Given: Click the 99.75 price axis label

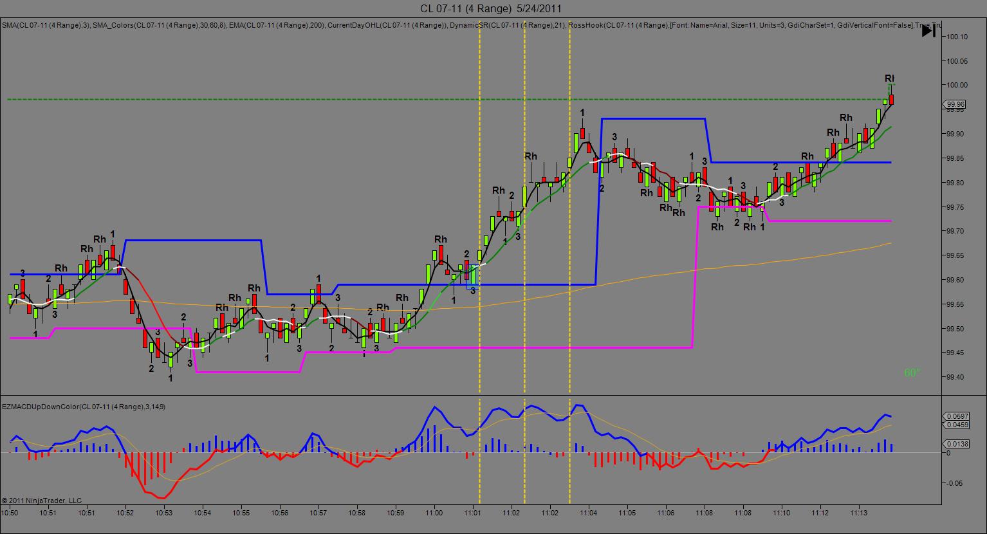Looking at the screenshot, I should pyautogui.click(x=956, y=207).
